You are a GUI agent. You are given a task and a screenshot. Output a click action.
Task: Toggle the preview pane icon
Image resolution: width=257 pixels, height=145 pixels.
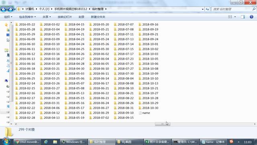click(243, 17)
